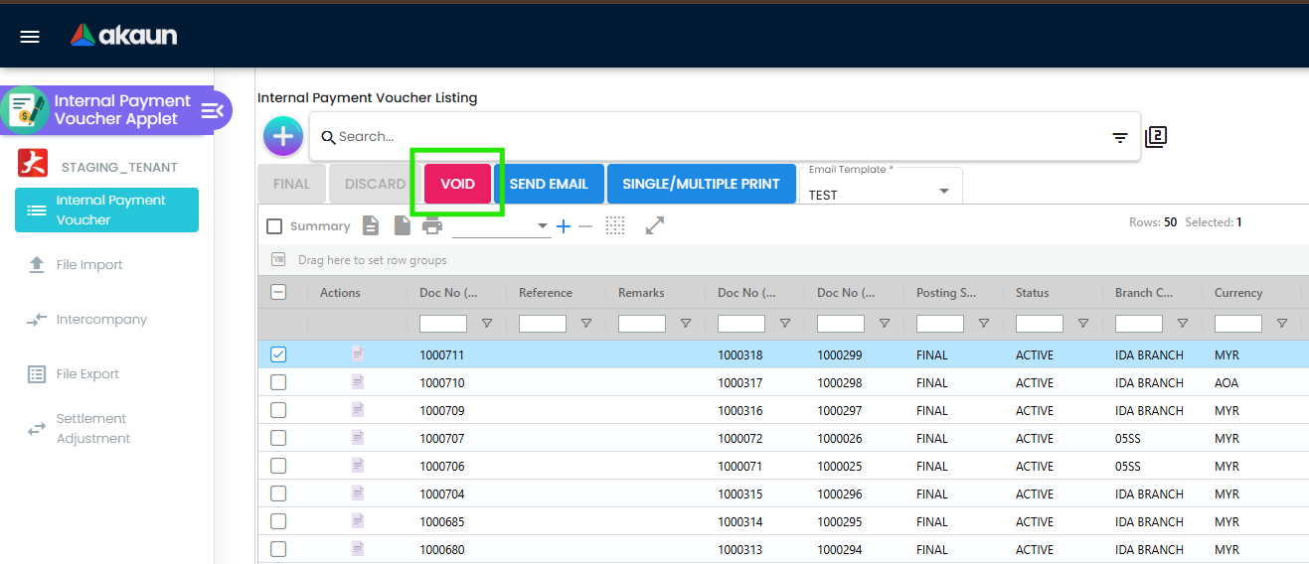This screenshot has width=1309, height=564.
Task: Open document icon for voucher 1000711
Action: pyautogui.click(x=358, y=354)
